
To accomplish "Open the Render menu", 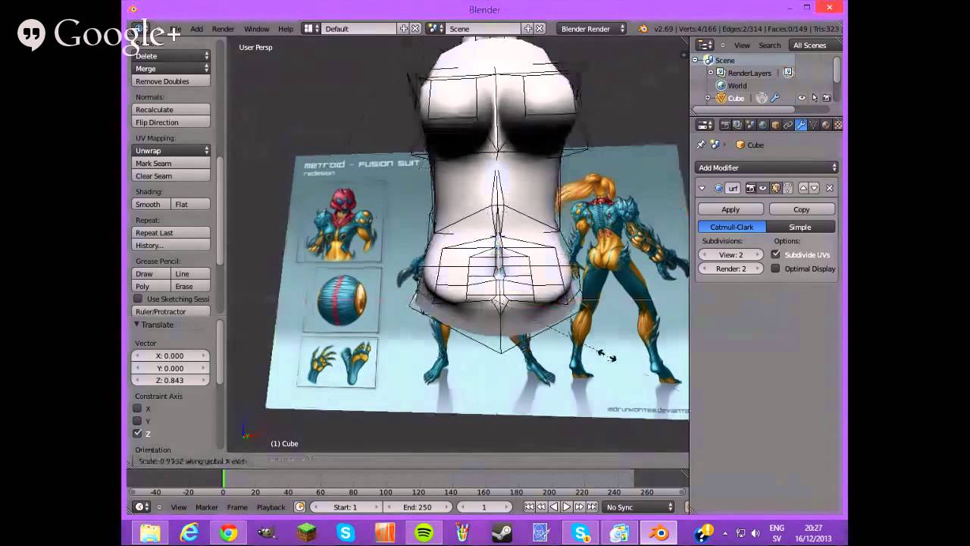I will click(223, 29).
